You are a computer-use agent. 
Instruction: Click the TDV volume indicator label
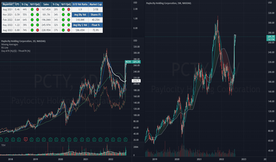3,145
